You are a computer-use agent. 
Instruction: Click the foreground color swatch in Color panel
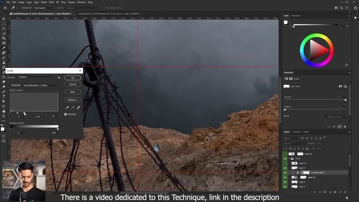[286, 22]
